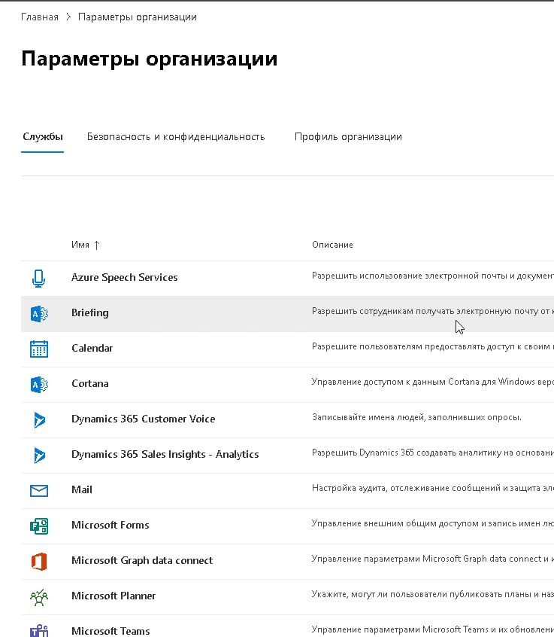Click description 'Разрешите пользователям предоставлять доступ'
The image size is (554, 637).
coord(433,346)
